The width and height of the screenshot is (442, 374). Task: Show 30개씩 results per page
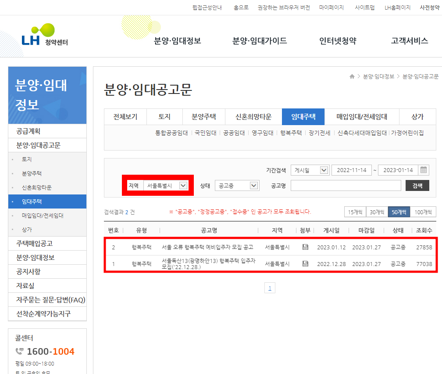tap(377, 212)
